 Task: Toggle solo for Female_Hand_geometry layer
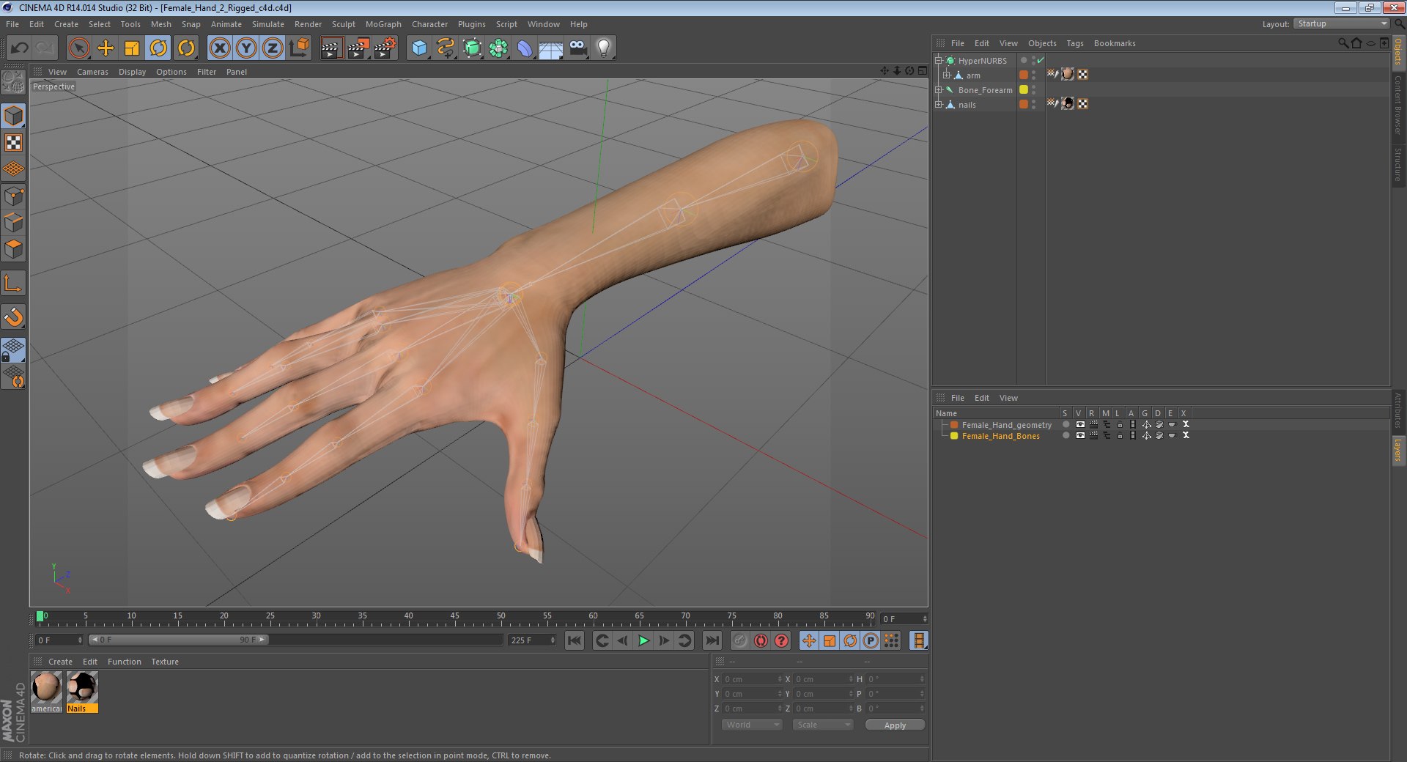coord(1066,425)
